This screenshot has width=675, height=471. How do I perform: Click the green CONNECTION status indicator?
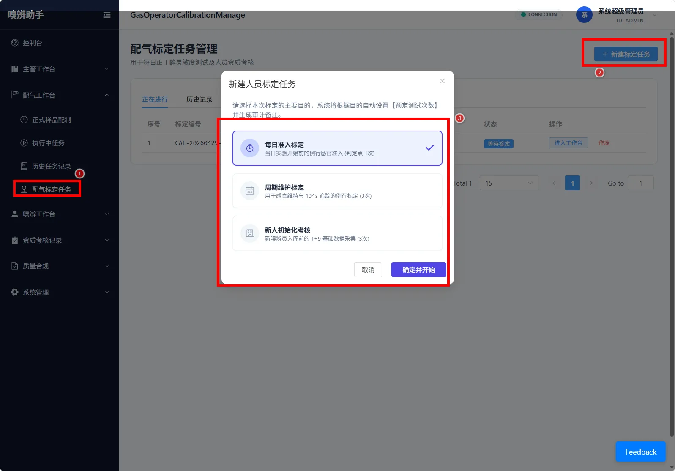539,14
